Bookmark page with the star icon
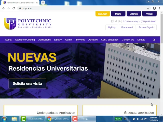This screenshot has width=163, height=122. pyautogui.click(x=148, y=8)
